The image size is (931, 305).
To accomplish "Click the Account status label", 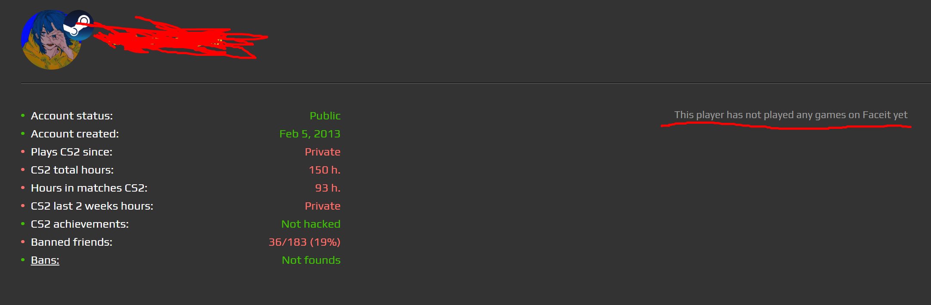I will point(72,116).
